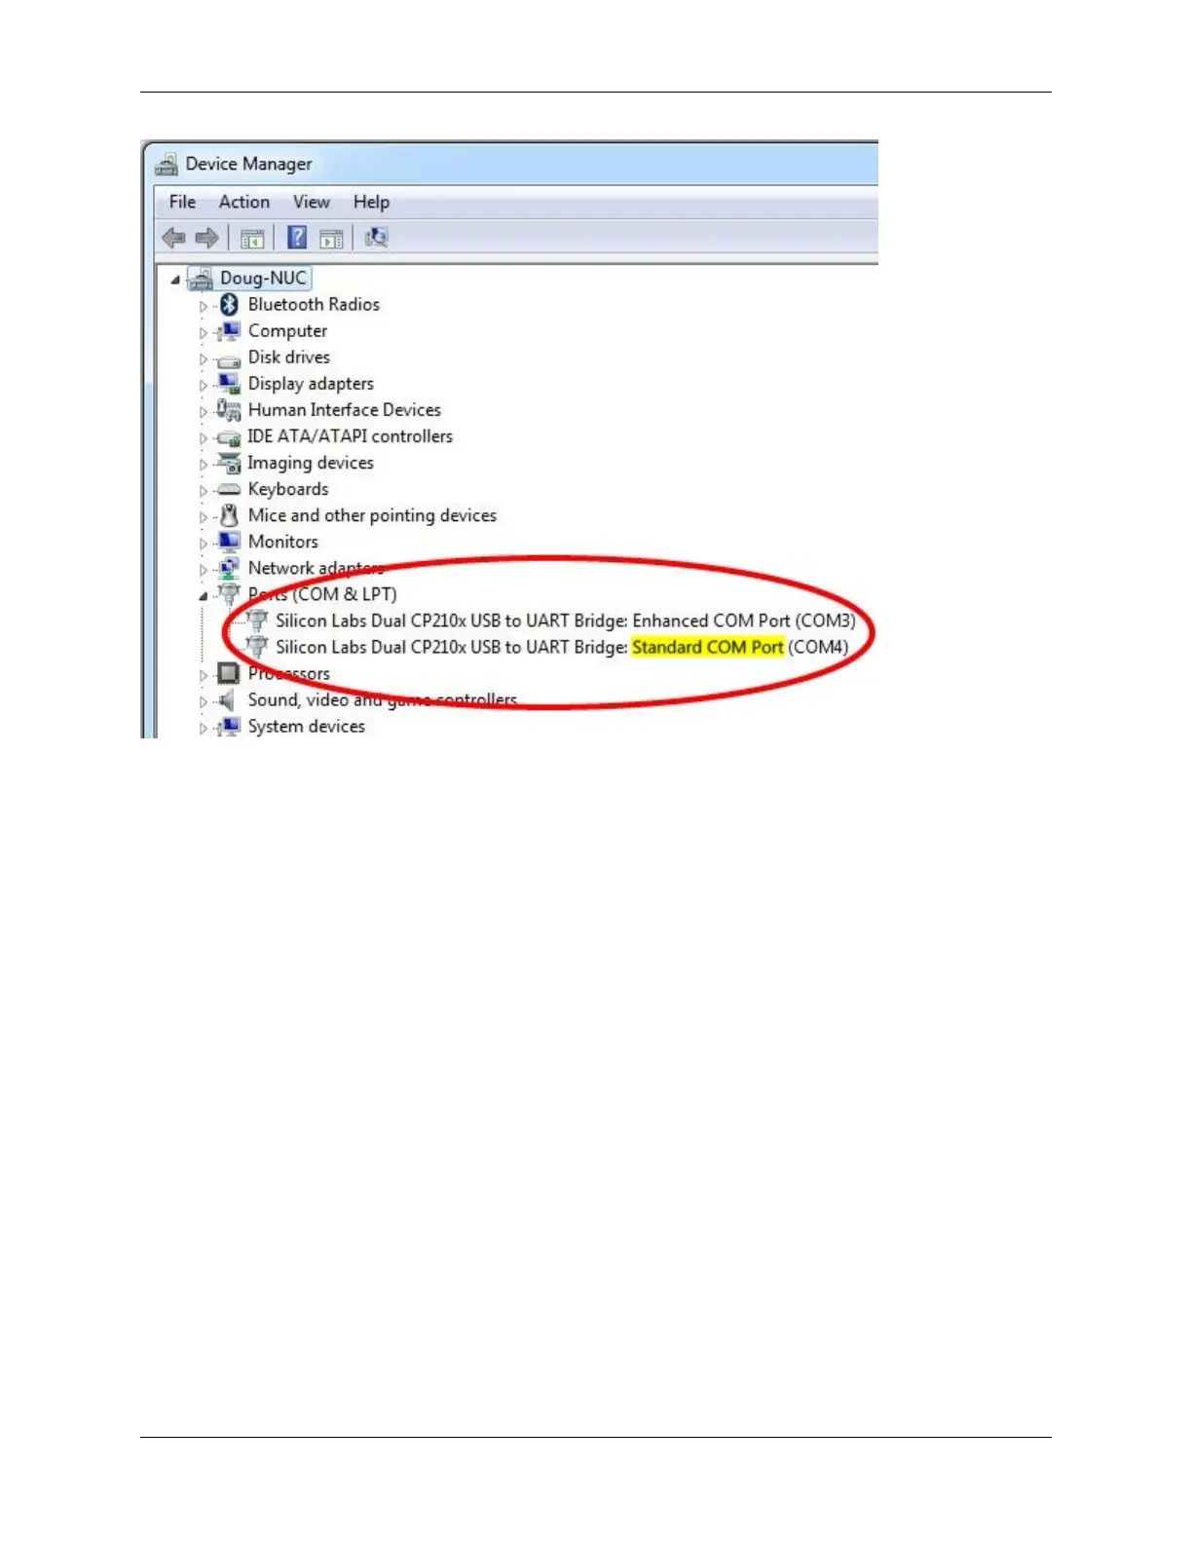
Task: Click the Display adapters icon
Action: [x=229, y=384]
